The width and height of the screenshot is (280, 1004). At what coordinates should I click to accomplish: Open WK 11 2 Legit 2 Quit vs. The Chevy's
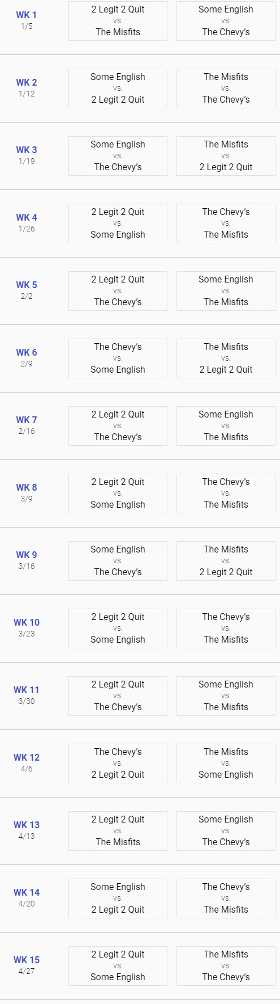118,696
